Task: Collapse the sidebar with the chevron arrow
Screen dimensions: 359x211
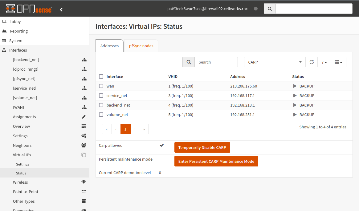Action: [x=61, y=9]
